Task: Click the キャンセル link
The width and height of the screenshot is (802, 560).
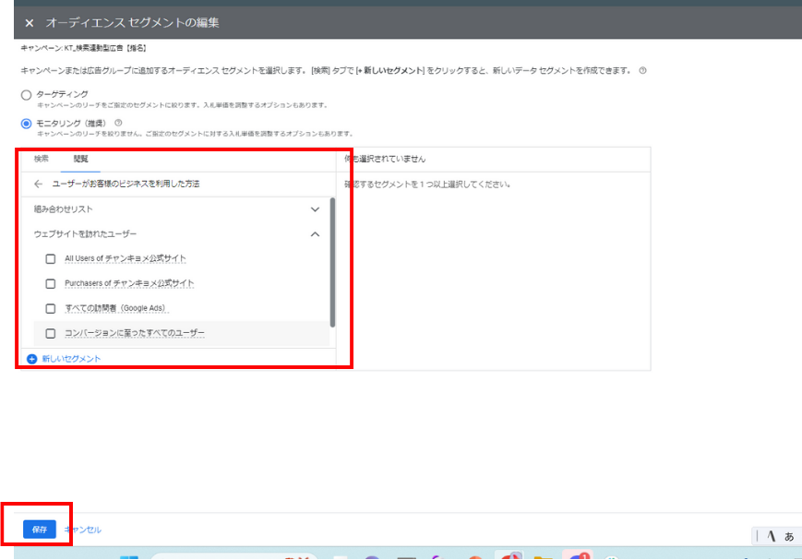Action: pyautogui.click(x=83, y=530)
